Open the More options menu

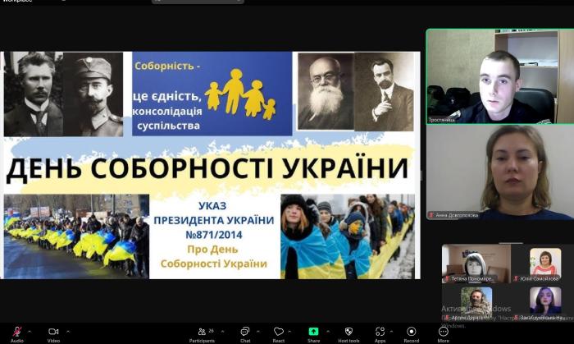pos(443,332)
